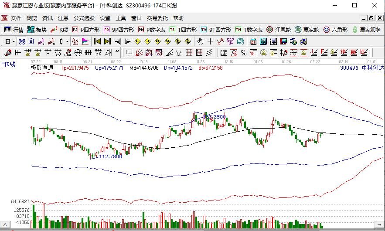Open the 浏览 menu
This screenshot has height=231, width=385.
point(32,18)
